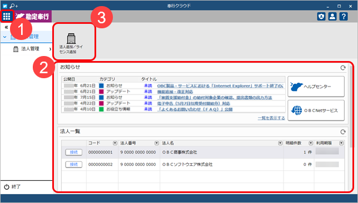
Task: Click the 公開日 column header
Action: [x=69, y=79]
